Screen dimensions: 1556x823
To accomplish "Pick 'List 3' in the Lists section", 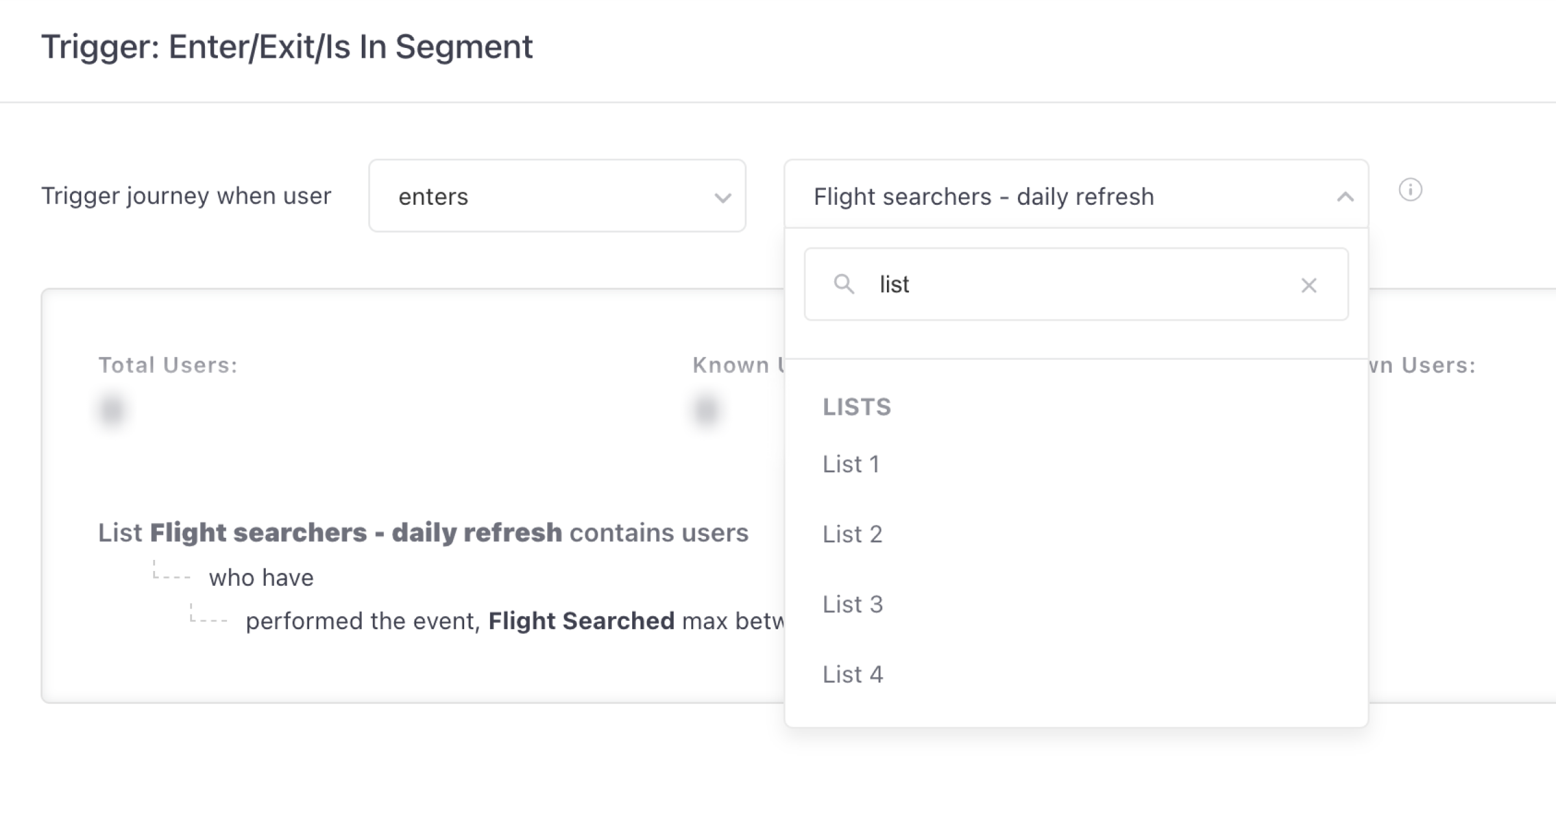I will coord(853,604).
